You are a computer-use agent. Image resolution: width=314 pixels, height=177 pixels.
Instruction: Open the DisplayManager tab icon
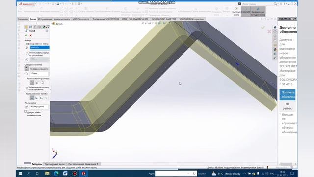click(x=44, y=27)
